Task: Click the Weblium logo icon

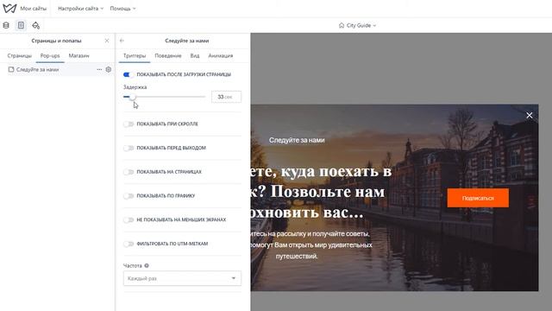Action: coord(9,8)
